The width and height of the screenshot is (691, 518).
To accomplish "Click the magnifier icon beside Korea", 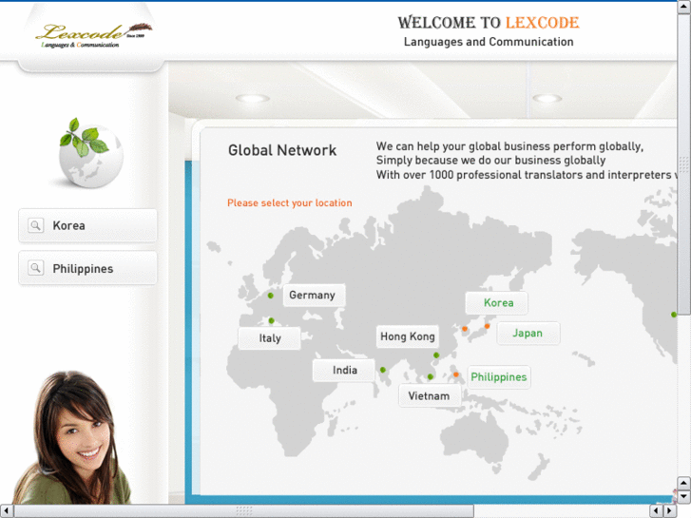I will click(x=36, y=225).
